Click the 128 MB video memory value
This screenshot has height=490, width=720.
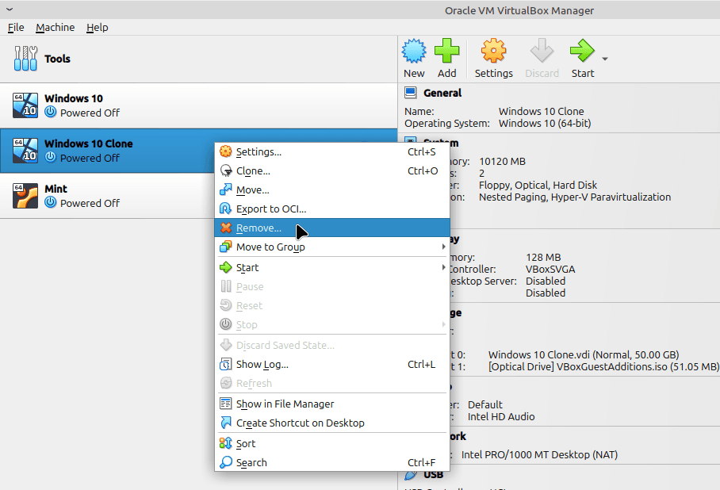click(543, 257)
